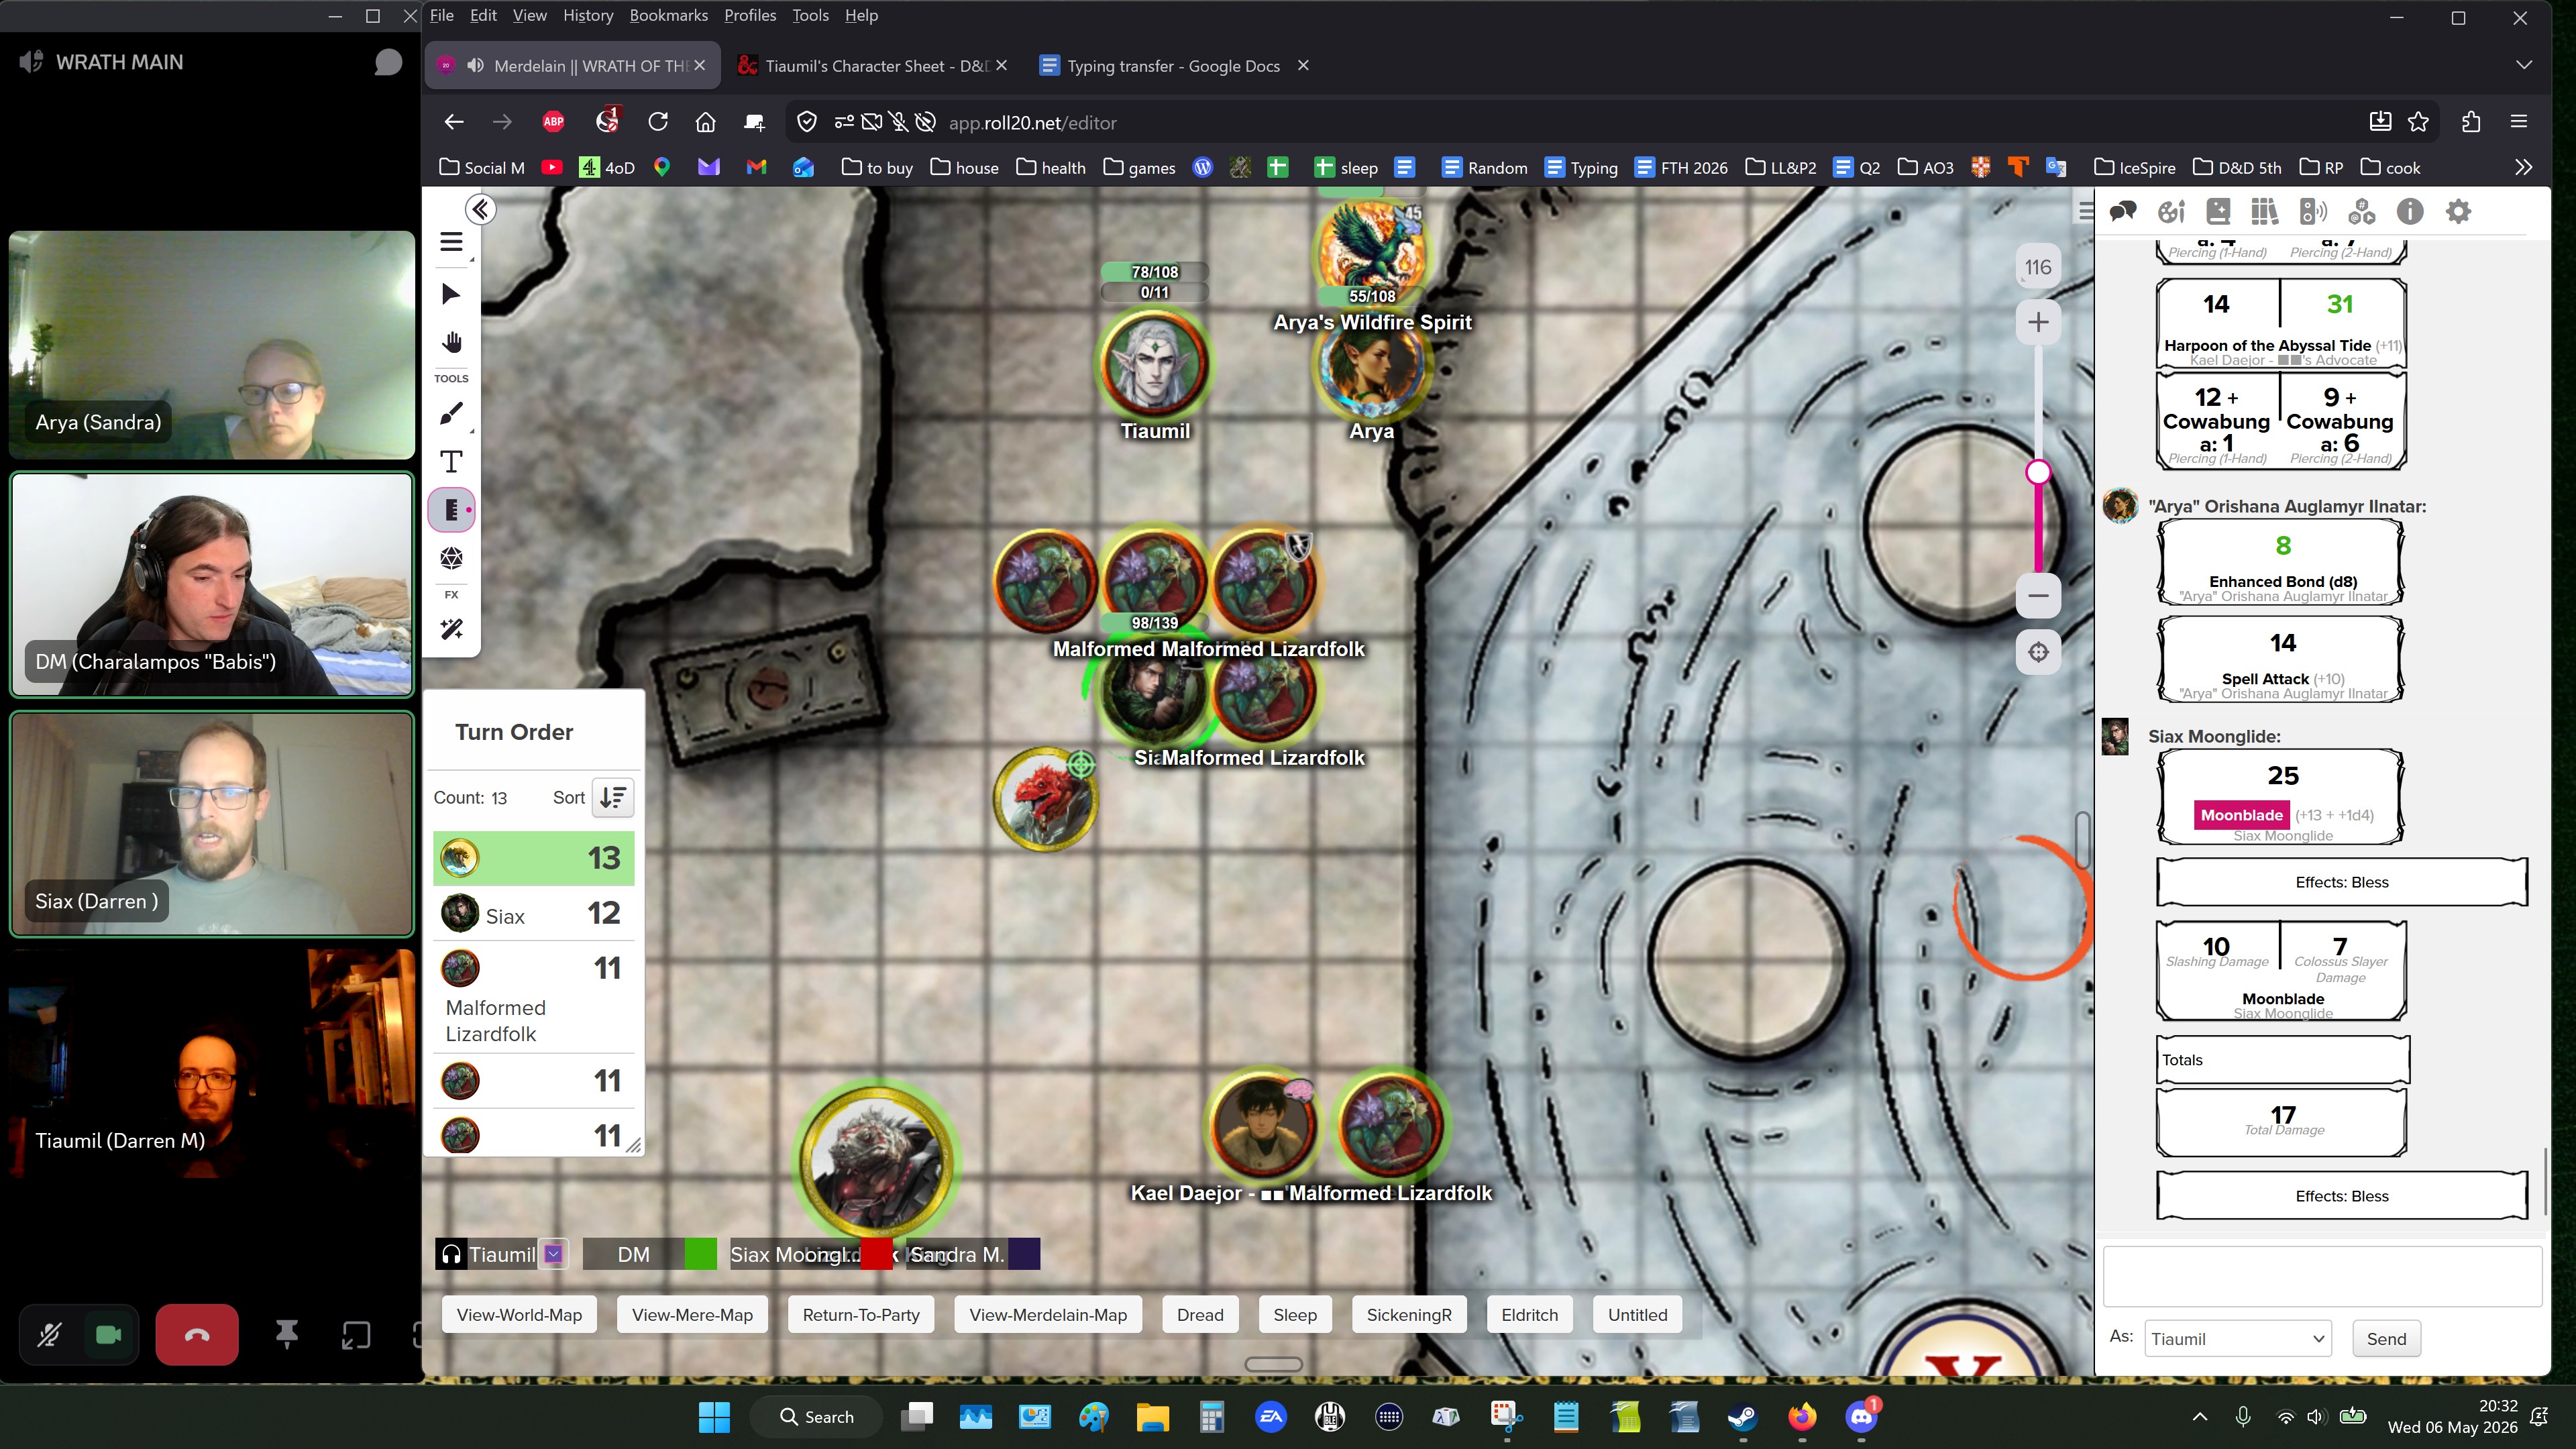The image size is (2576, 1449).
Task: Open the As: Tiaumil speaker dropdown
Action: 2237,1339
